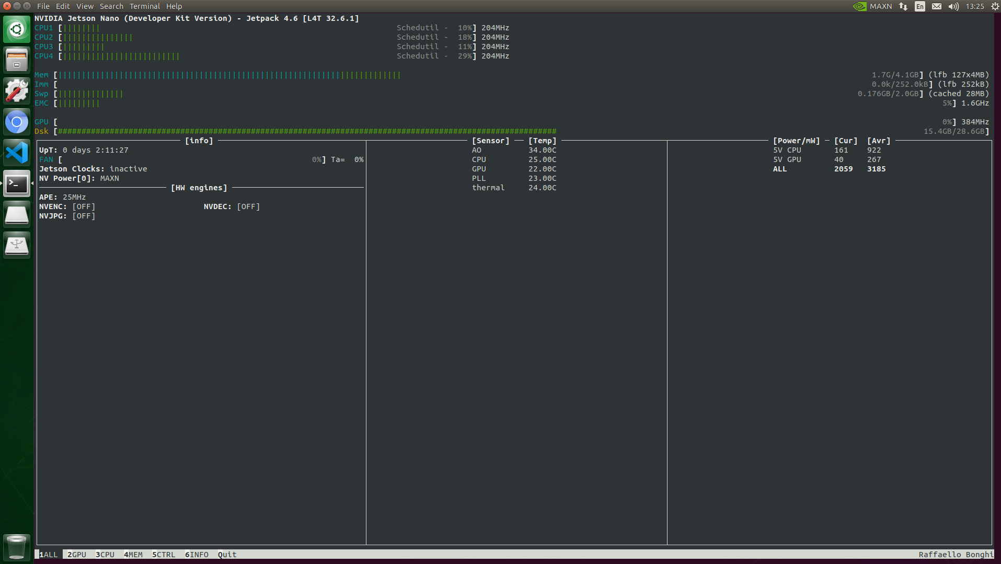Image resolution: width=1001 pixels, height=564 pixels.
Task: Open the Trash in the dock
Action: [x=17, y=547]
